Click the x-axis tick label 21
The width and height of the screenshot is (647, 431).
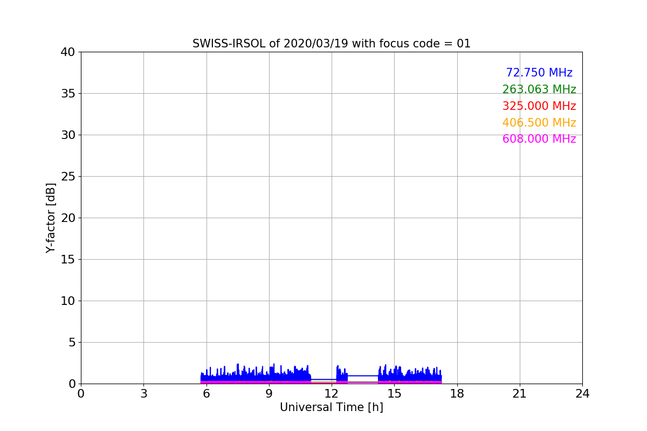(x=520, y=394)
